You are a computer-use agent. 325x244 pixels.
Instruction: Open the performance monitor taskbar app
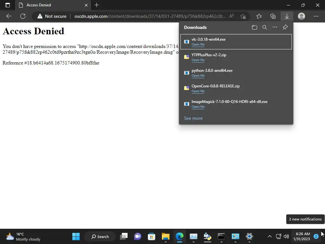[194, 236]
